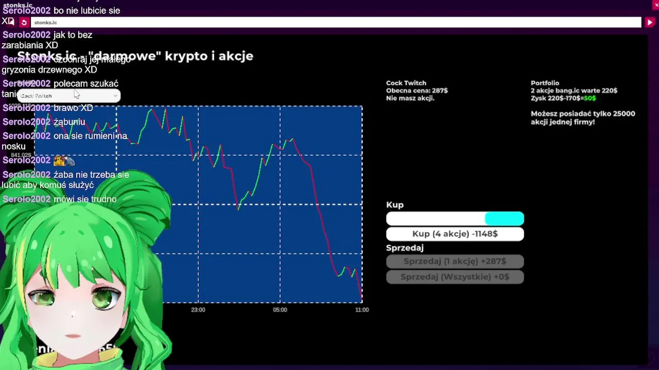Click the Sprzedaj section label
The image size is (659, 370).
click(405, 248)
